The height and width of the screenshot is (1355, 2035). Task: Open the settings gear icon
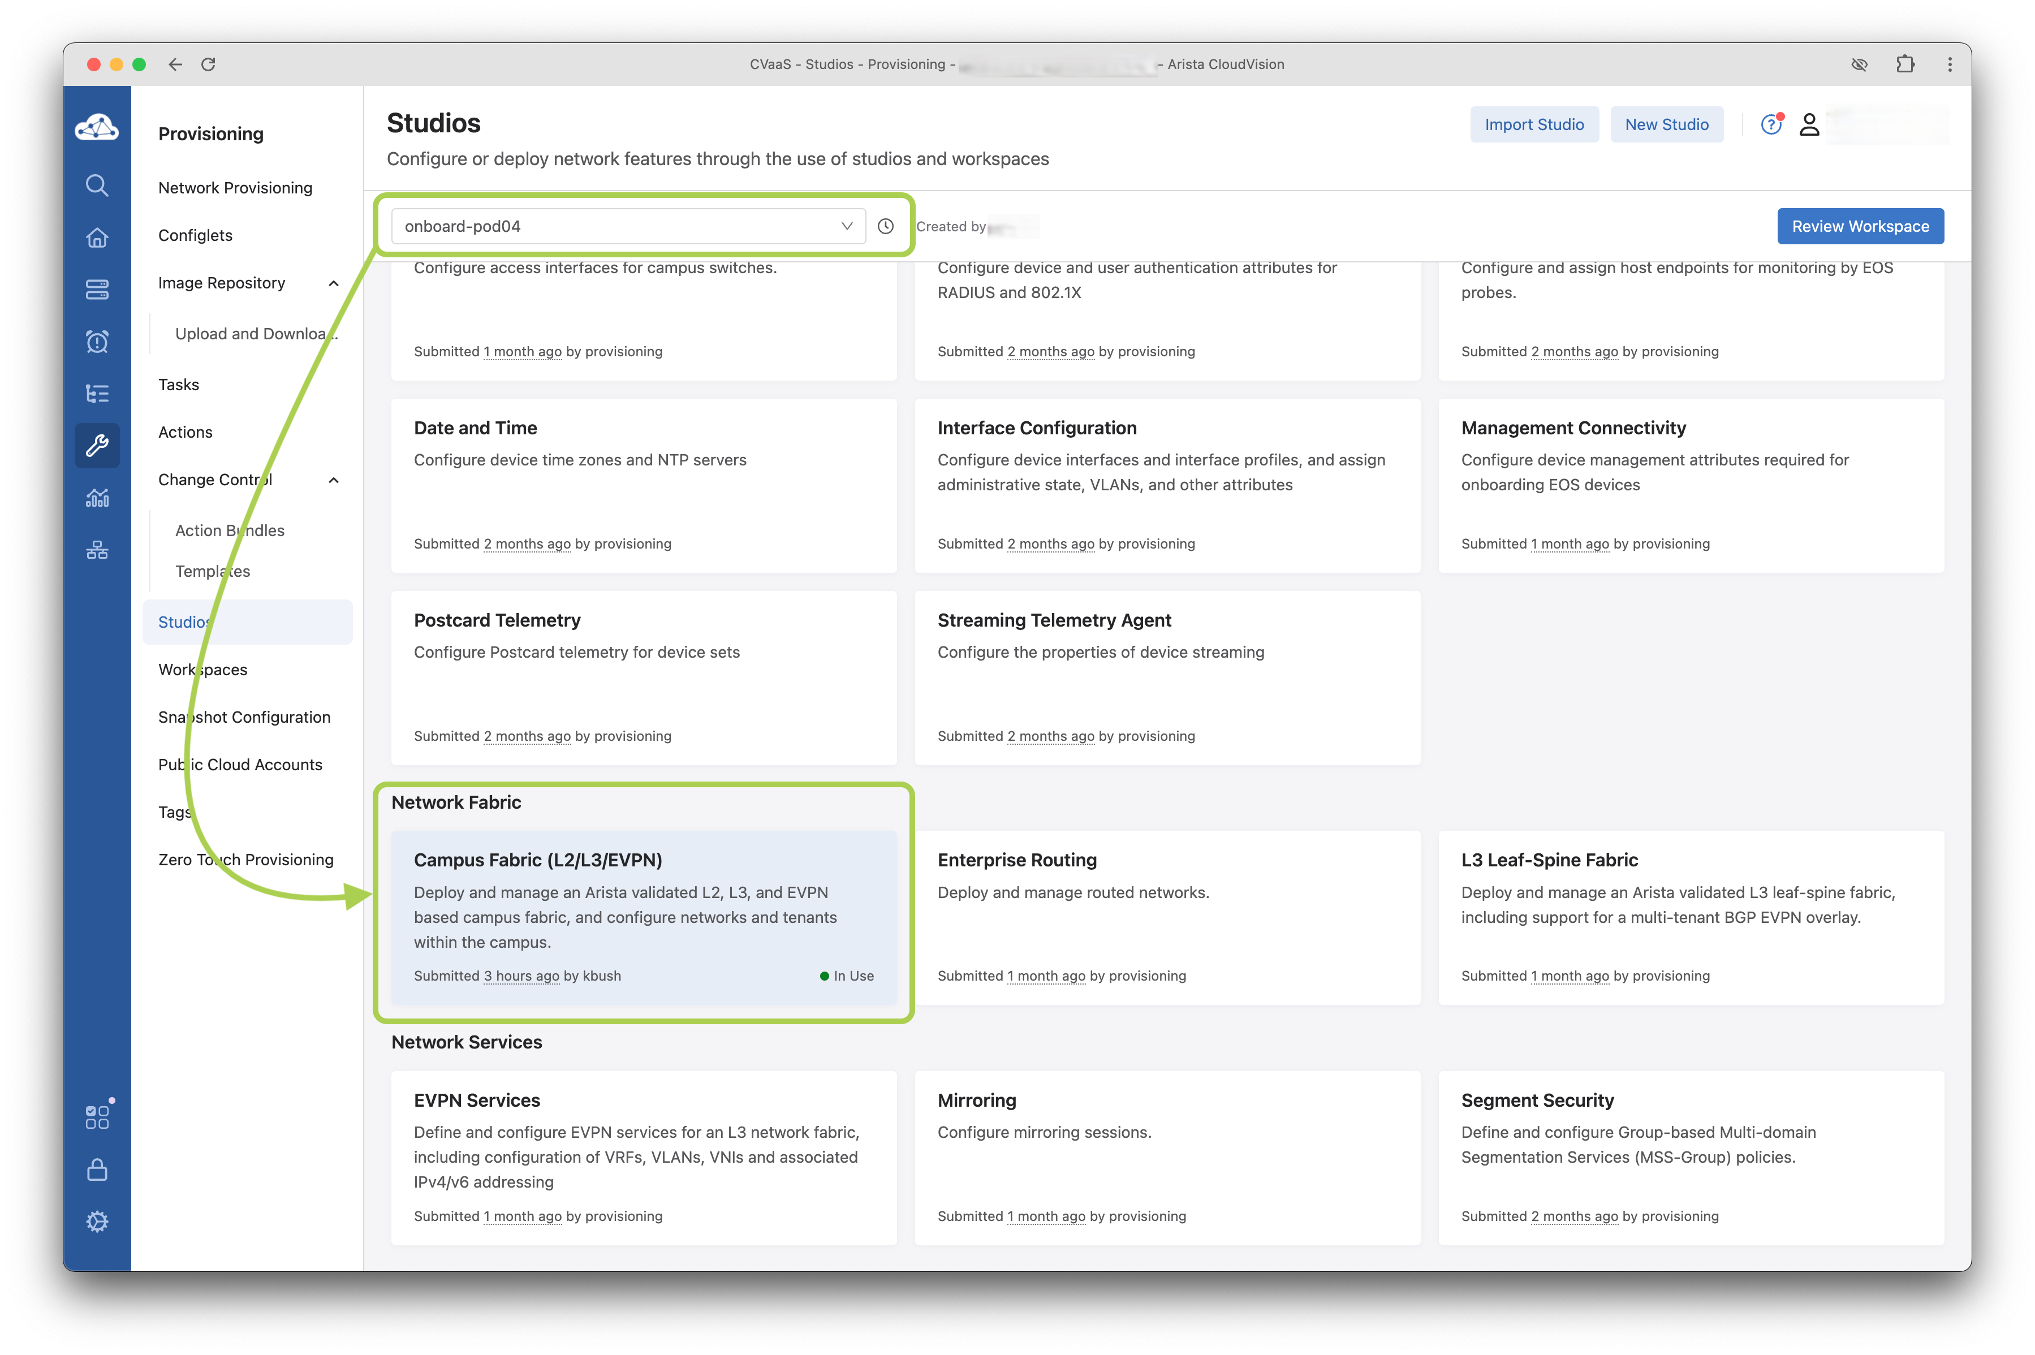pos(97,1221)
